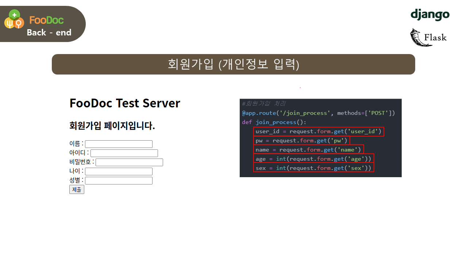Image resolution: width=467 pixels, height=263 pixels.
Task: Click the '비밀번호 :' form label
Action: coord(82,162)
